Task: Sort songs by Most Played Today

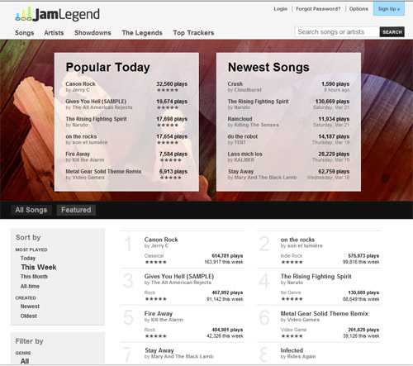Action: point(28,258)
